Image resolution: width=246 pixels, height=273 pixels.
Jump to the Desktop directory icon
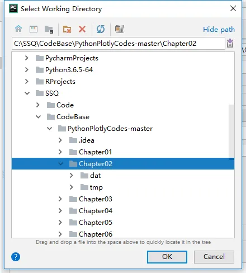click(34, 29)
